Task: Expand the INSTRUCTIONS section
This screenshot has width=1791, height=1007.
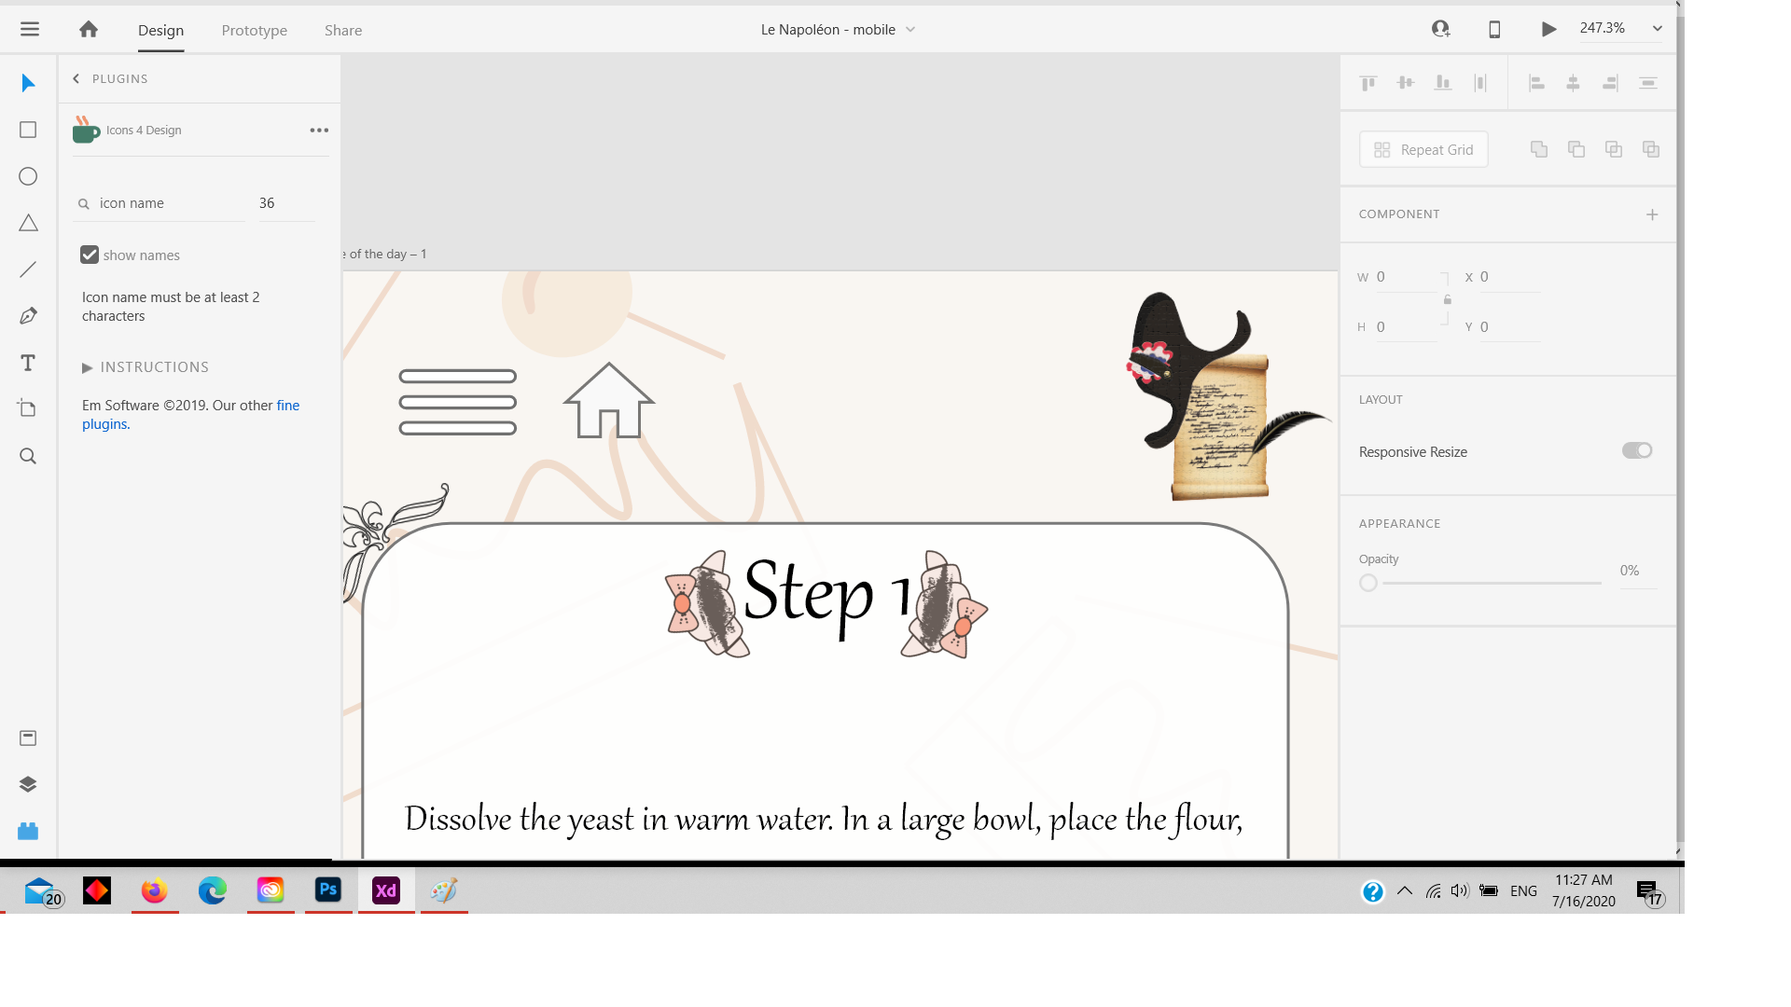Action: click(x=88, y=367)
